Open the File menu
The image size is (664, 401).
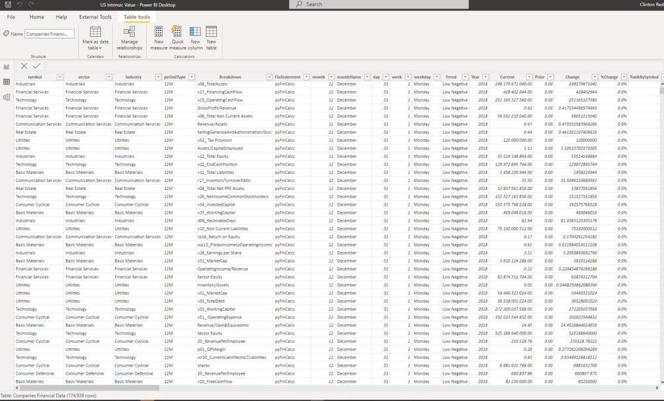pos(11,17)
